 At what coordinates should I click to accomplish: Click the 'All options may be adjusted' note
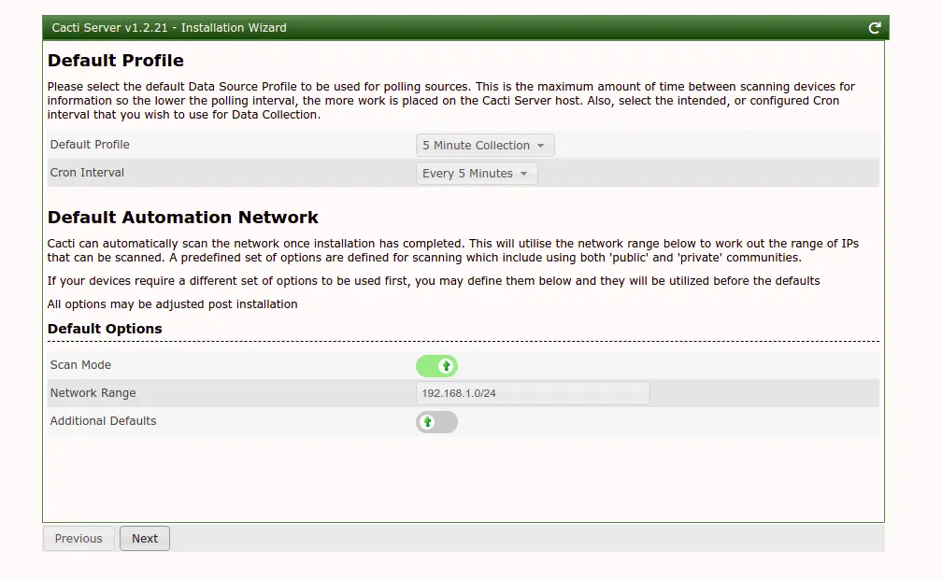tap(172, 304)
